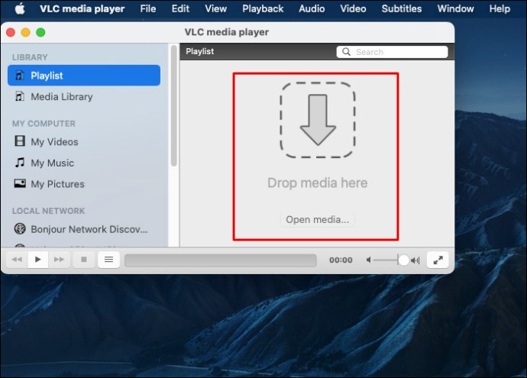The height and width of the screenshot is (378, 527).
Task: Open My Videos in the sidebar
Action: pyautogui.click(x=53, y=142)
